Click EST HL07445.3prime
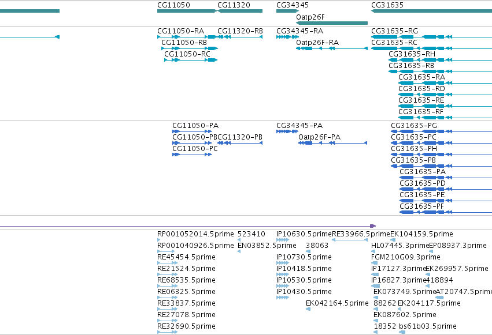492x335 pixels. pyautogui.click(x=400, y=246)
